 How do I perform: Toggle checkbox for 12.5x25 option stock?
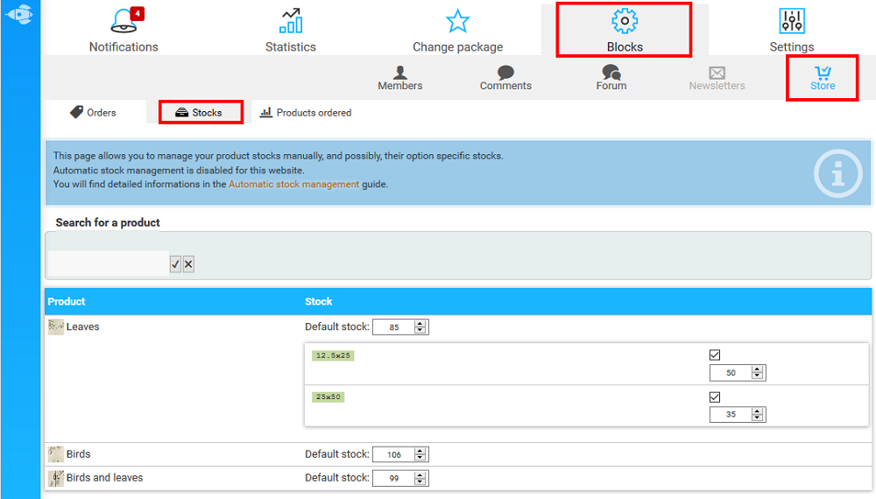pyautogui.click(x=715, y=355)
